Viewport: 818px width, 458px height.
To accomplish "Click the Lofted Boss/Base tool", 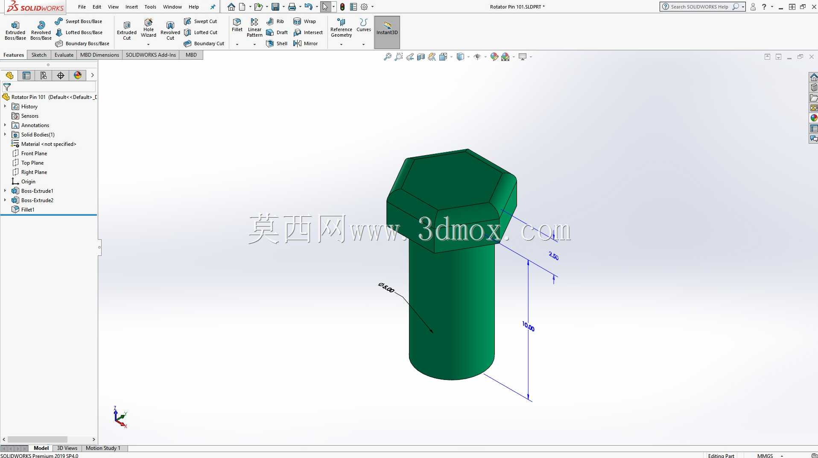I will [79, 32].
